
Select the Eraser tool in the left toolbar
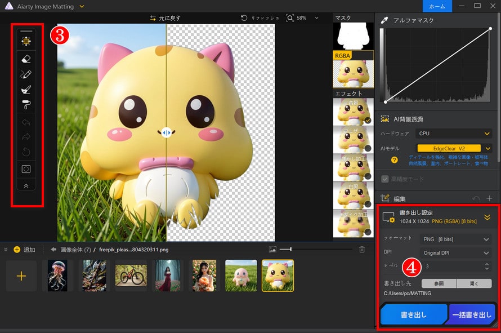[x=26, y=58]
